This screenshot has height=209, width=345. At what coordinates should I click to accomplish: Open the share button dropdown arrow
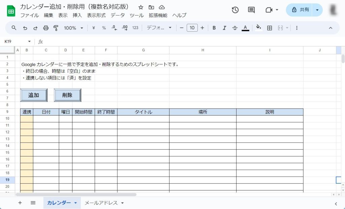317,10
